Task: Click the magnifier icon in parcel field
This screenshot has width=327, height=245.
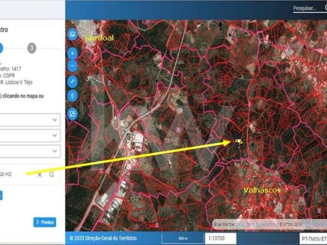Action: pos(52,175)
